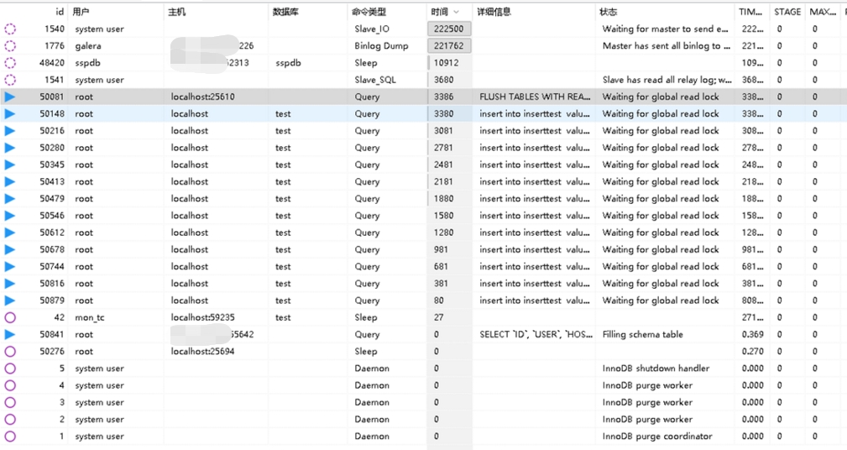The image size is (847, 450).
Task: Click the dashed circle icon of sspdb row 48420
Action: tap(10, 63)
